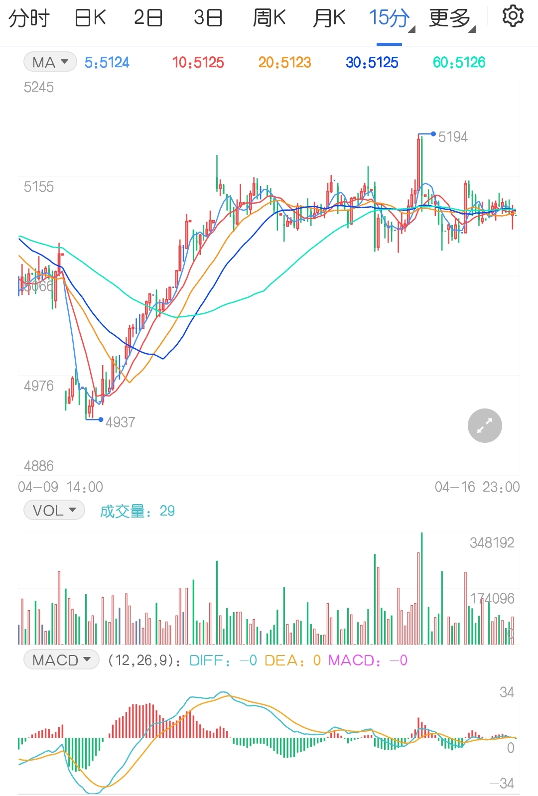Expand the 15分 interval dropdown
Screen dimensions: 538x796
point(390,18)
